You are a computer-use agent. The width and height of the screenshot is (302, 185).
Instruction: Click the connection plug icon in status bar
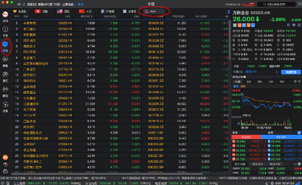[x=267, y=183]
